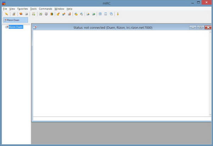
Task: Click the Rizon Duen switchbar button
Action: [x=15, y=20]
